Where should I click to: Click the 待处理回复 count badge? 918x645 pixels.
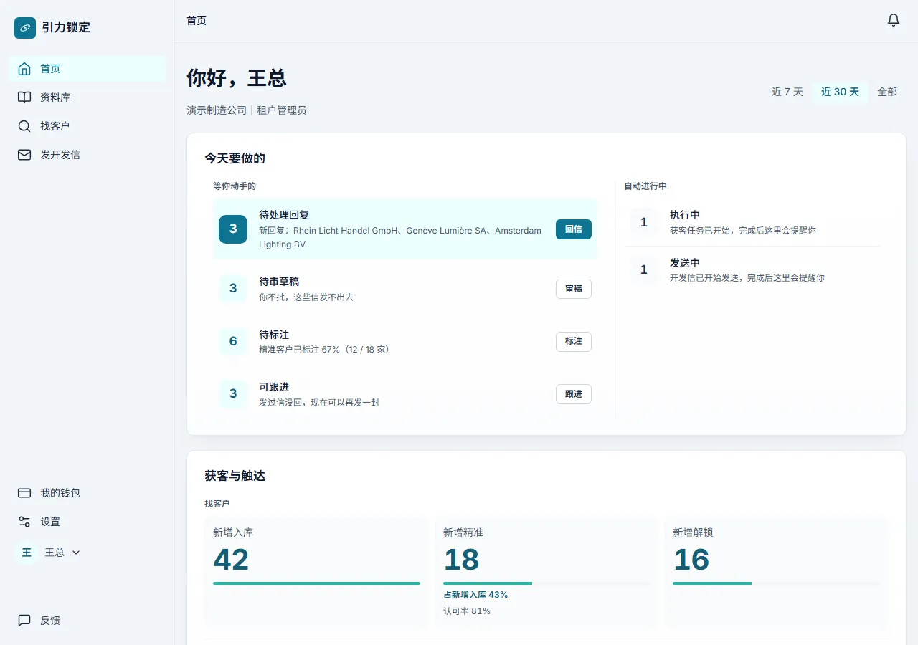tap(233, 229)
